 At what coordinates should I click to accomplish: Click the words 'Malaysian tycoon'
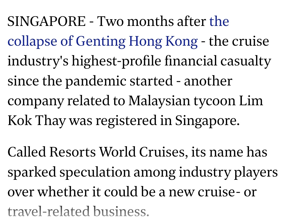(x=182, y=101)
